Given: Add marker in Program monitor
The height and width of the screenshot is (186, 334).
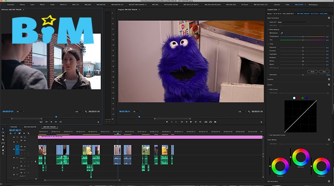Looking at the screenshot, I should pyautogui.click(x=167, y=122).
